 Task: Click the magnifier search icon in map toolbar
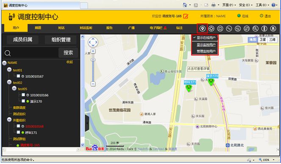256,28
